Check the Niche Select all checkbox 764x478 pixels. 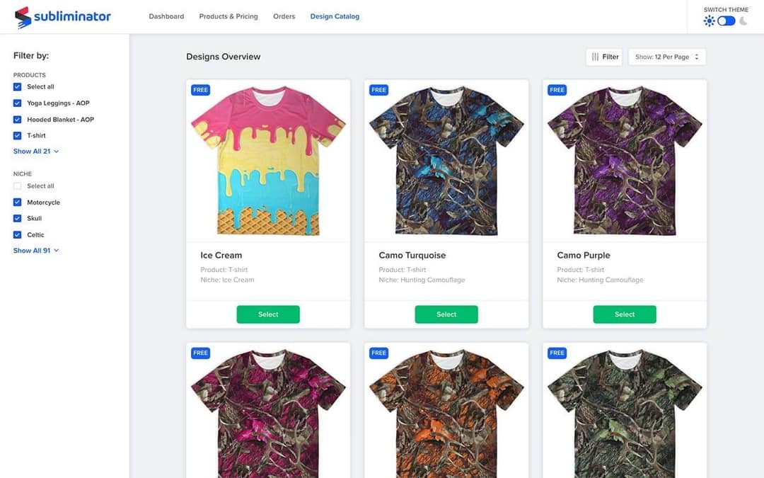(x=18, y=186)
